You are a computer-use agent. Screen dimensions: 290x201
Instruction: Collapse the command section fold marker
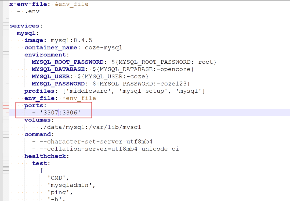(x=6, y=134)
